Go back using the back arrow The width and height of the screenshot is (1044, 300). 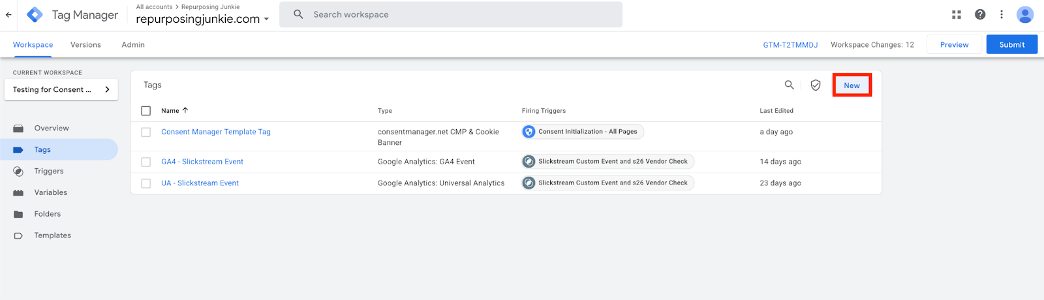pos(8,14)
